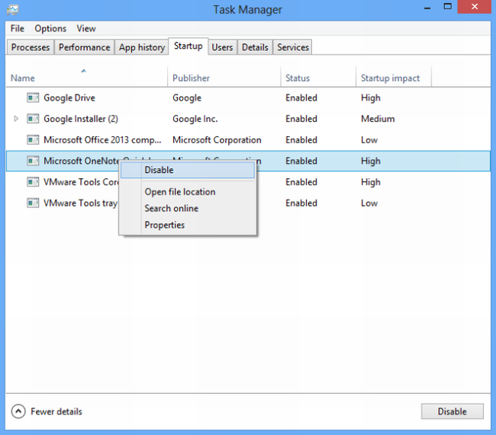Click the VMware Tools tray row icon
Screen dimensions: 496x435
tap(33, 203)
